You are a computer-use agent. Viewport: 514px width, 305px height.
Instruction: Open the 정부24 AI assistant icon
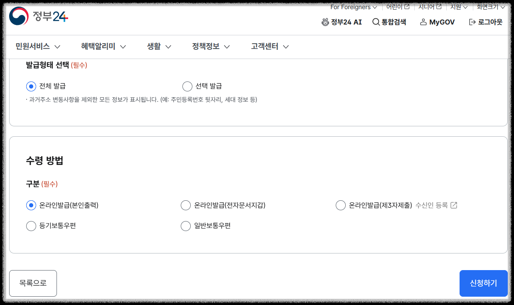[325, 22]
